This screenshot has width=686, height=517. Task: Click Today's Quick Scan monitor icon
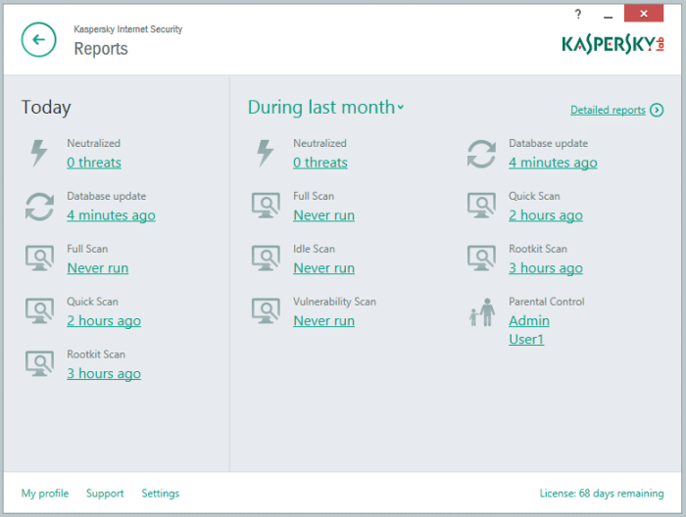39,310
